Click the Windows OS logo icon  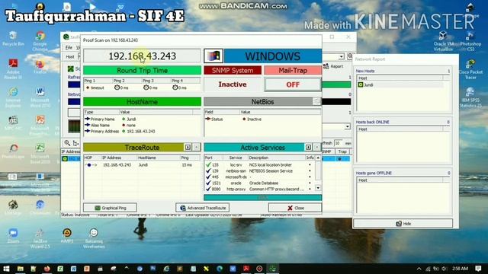pos(213,56)
